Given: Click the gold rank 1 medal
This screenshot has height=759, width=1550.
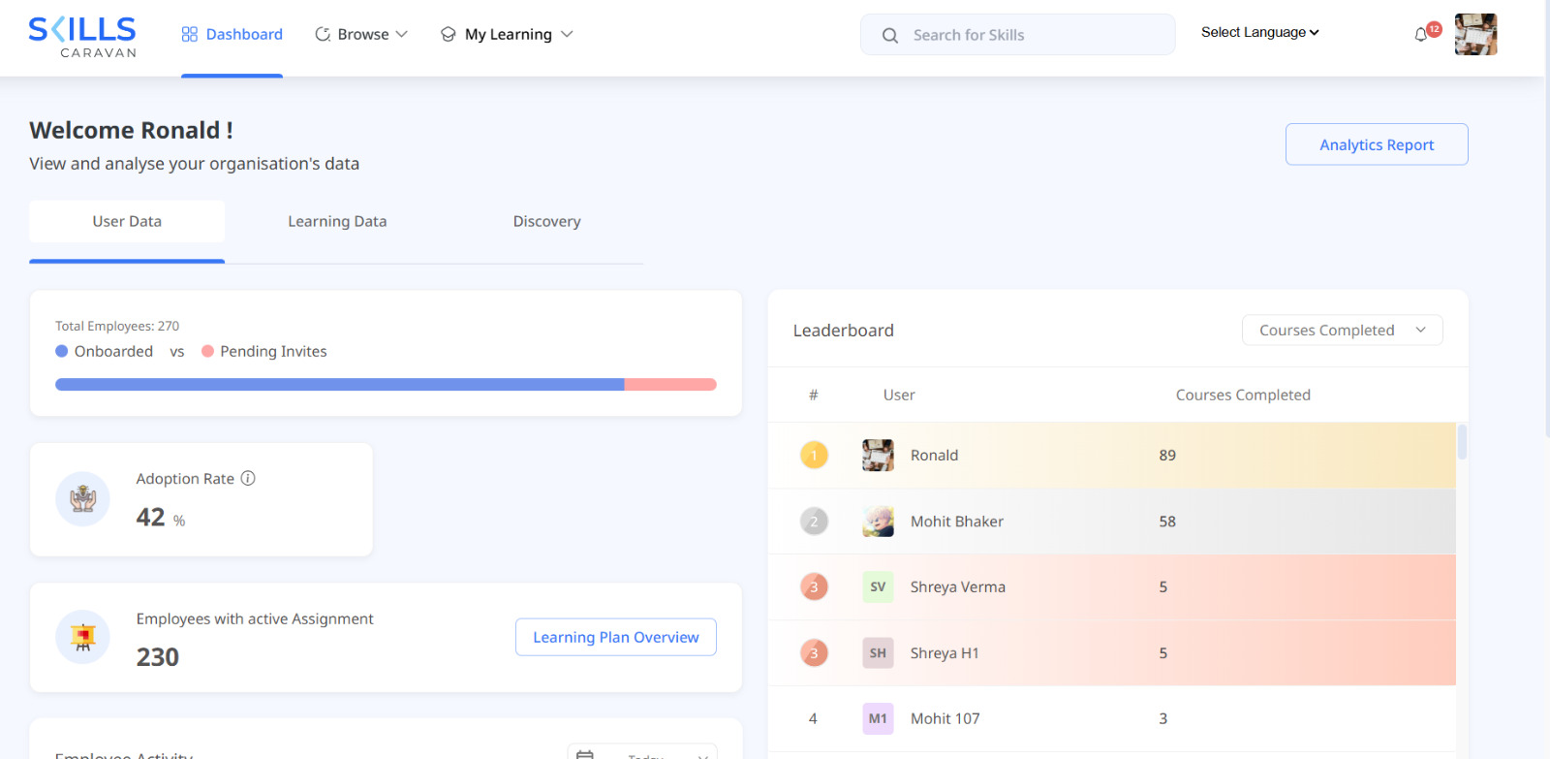Looking at the screenshot, I should pyautogui.click(x=814, y=455).
